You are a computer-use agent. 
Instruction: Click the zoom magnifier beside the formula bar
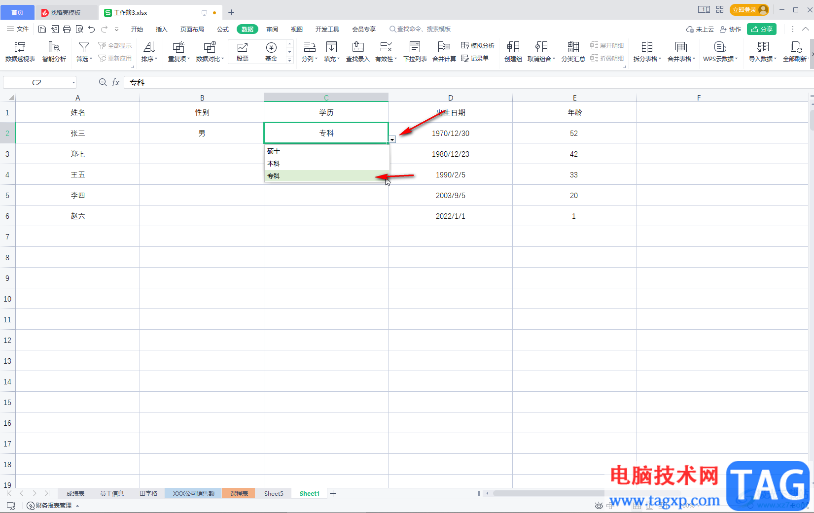pos(103,82)
